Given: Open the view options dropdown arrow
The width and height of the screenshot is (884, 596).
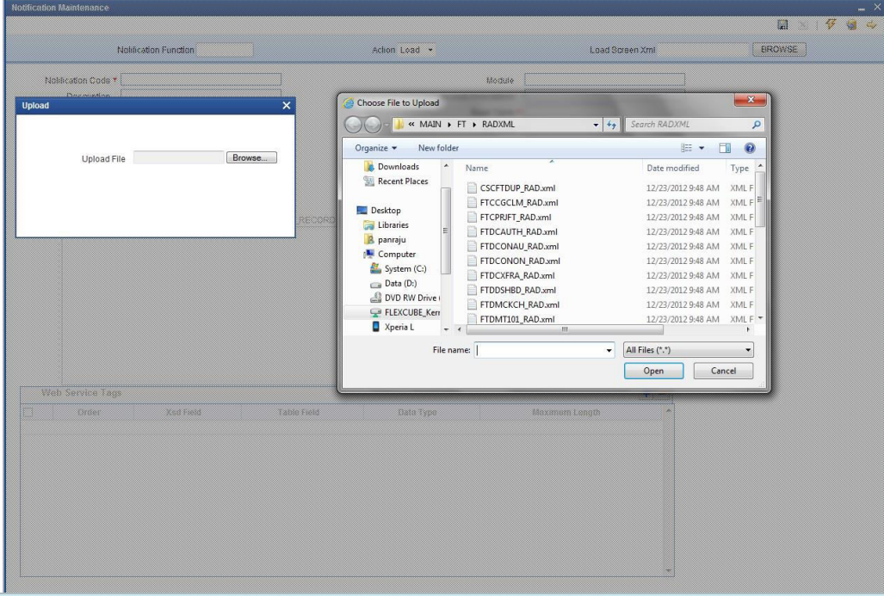Looking at the screenshot, I should click(702, 148).
